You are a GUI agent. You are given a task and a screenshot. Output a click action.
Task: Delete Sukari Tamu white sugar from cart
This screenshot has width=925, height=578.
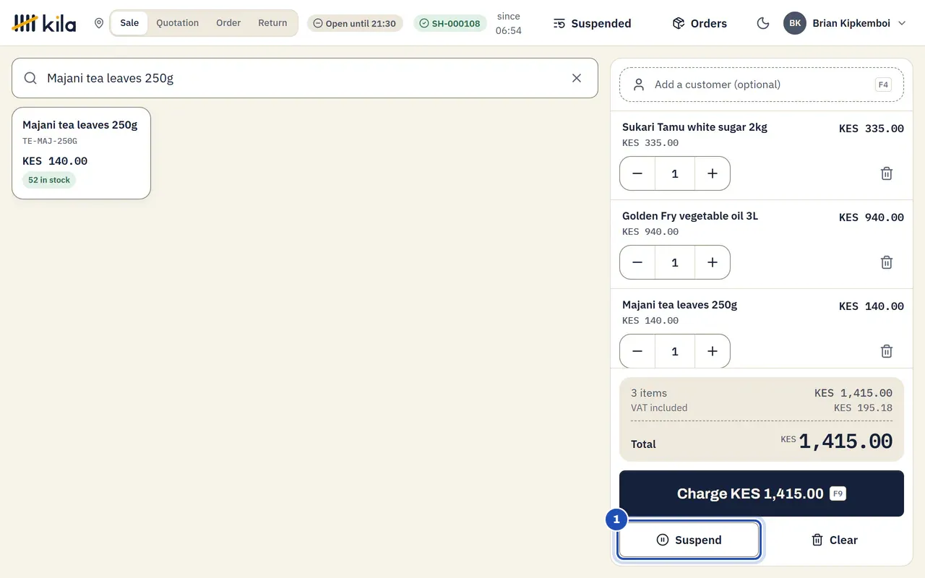[887, 173]
